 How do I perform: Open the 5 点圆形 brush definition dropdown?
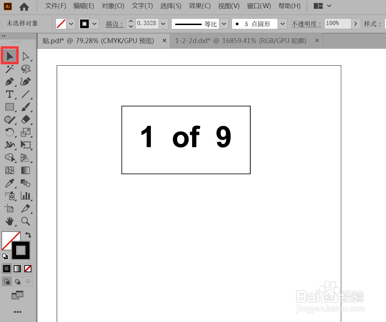pos(283,24)
